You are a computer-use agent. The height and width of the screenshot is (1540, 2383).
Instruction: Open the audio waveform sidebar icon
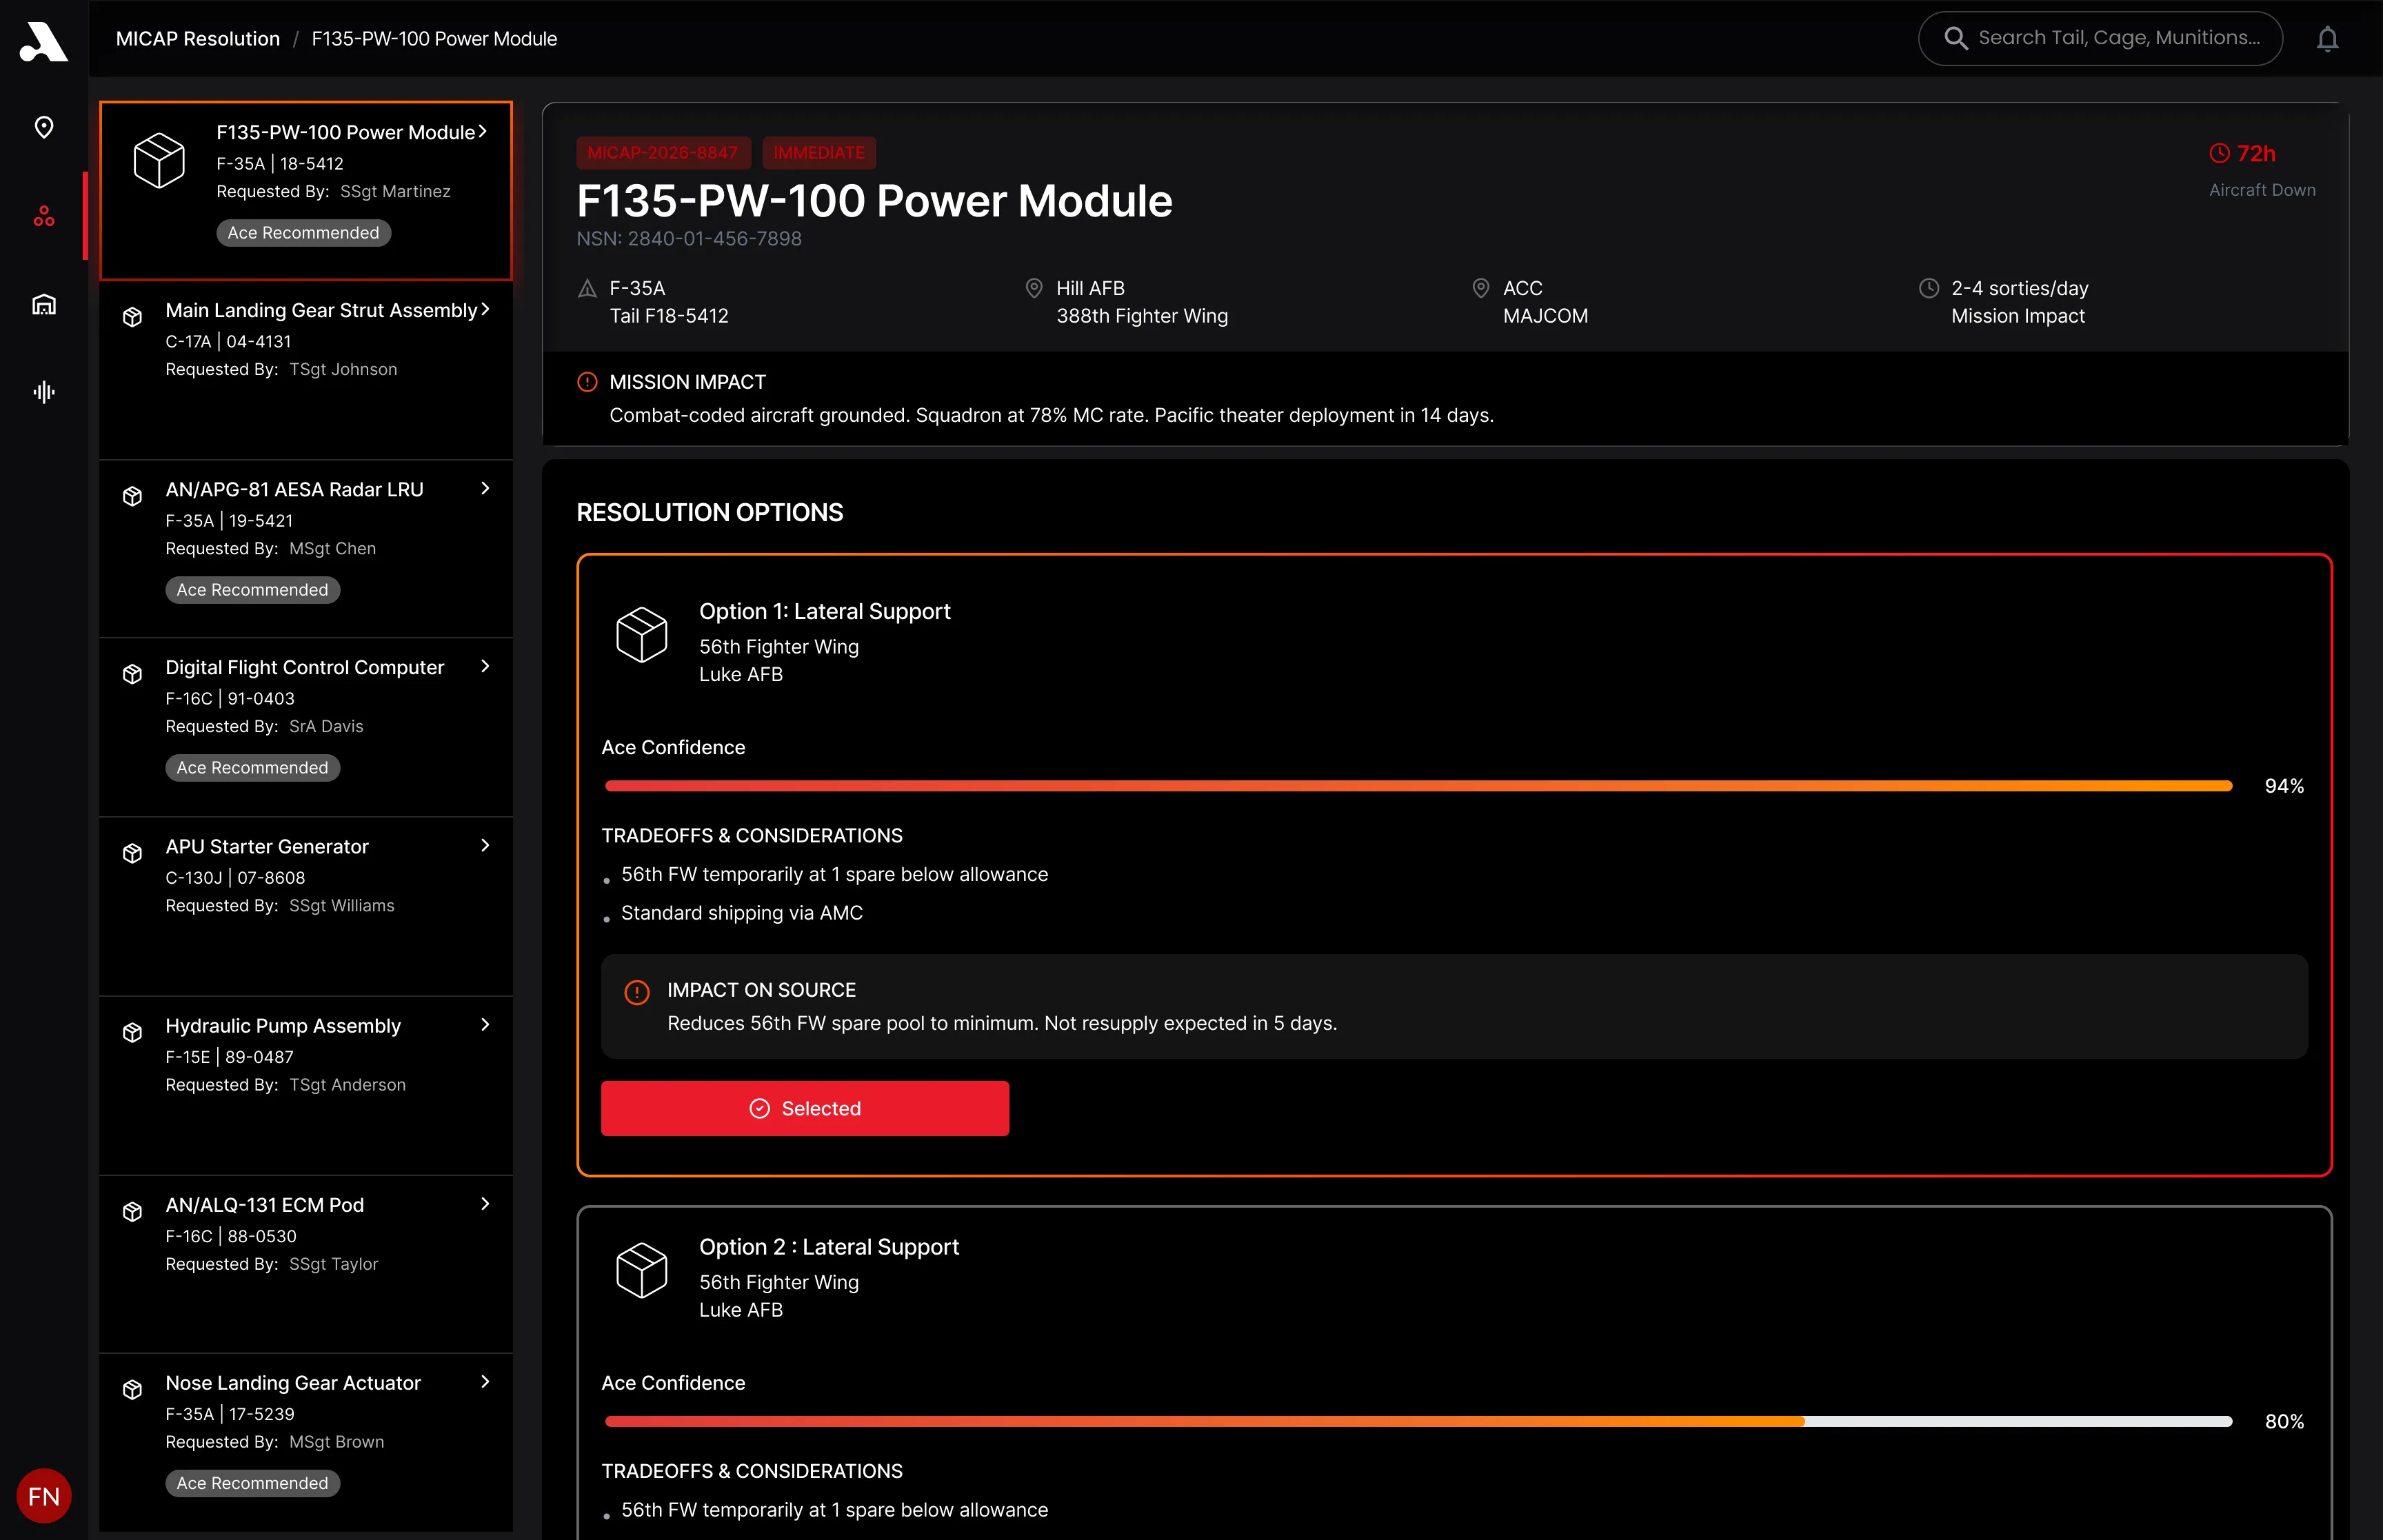pos(44,392)
